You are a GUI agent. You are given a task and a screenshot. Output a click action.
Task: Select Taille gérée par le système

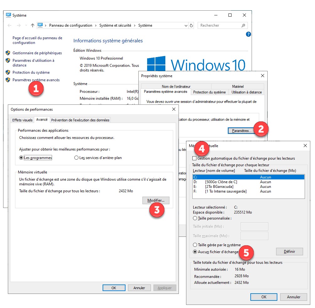pyautogui.click(x=195, y=245)
